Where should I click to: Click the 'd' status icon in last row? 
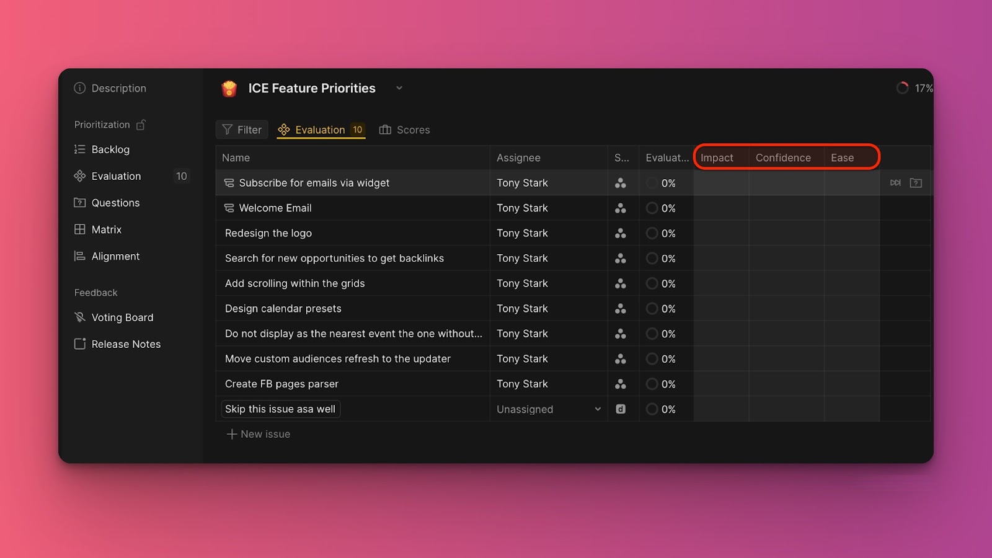(x=620, y=409)
